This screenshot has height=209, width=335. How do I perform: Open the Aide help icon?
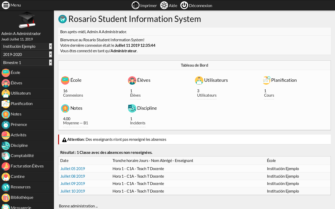tap(164, 5)
